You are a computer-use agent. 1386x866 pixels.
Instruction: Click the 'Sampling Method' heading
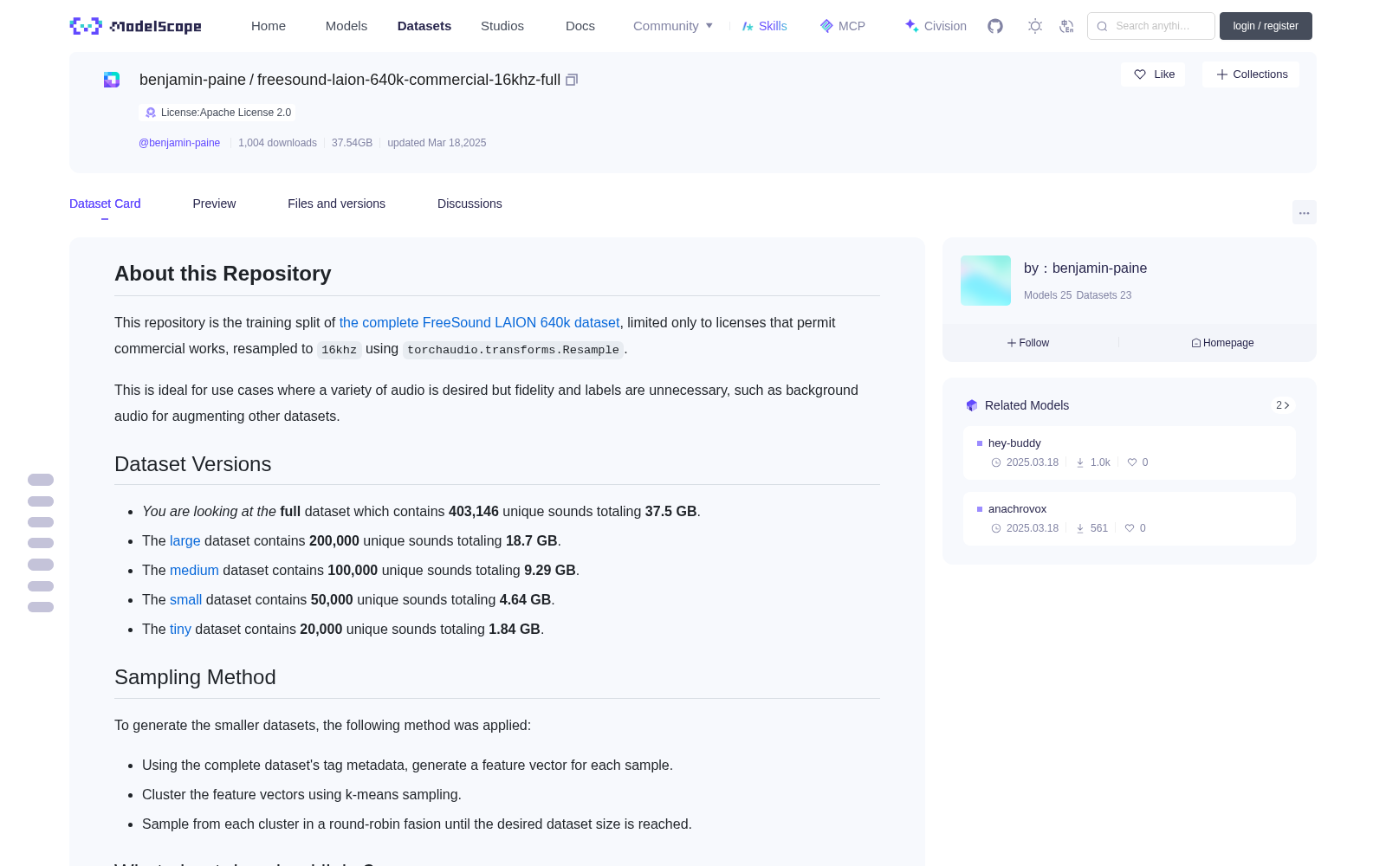click(195, 677)
